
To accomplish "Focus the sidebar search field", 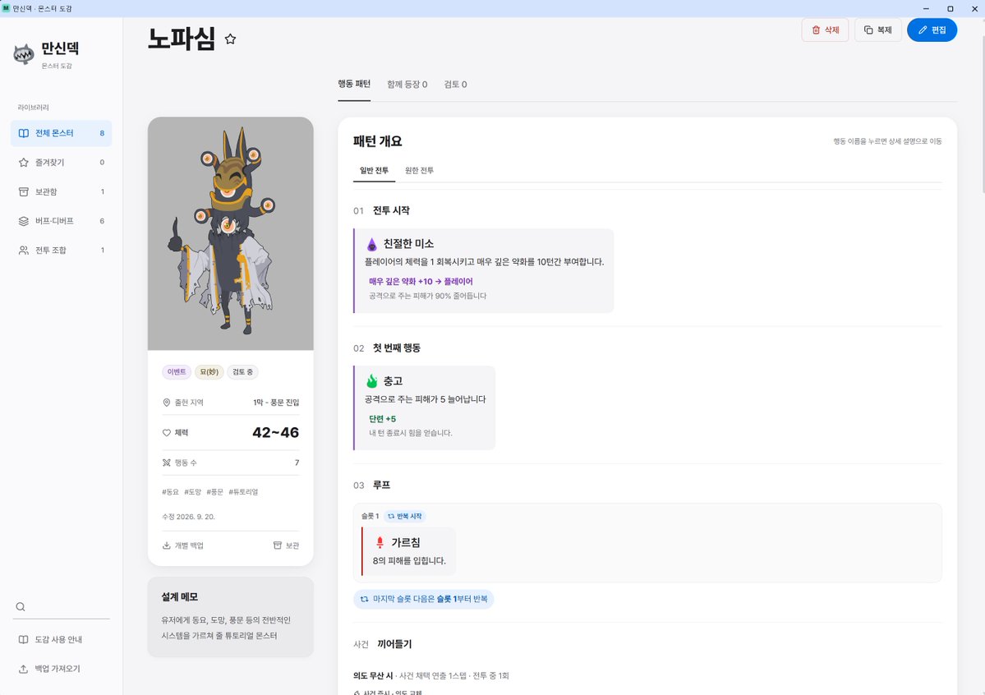I will (x=61, y=607).
